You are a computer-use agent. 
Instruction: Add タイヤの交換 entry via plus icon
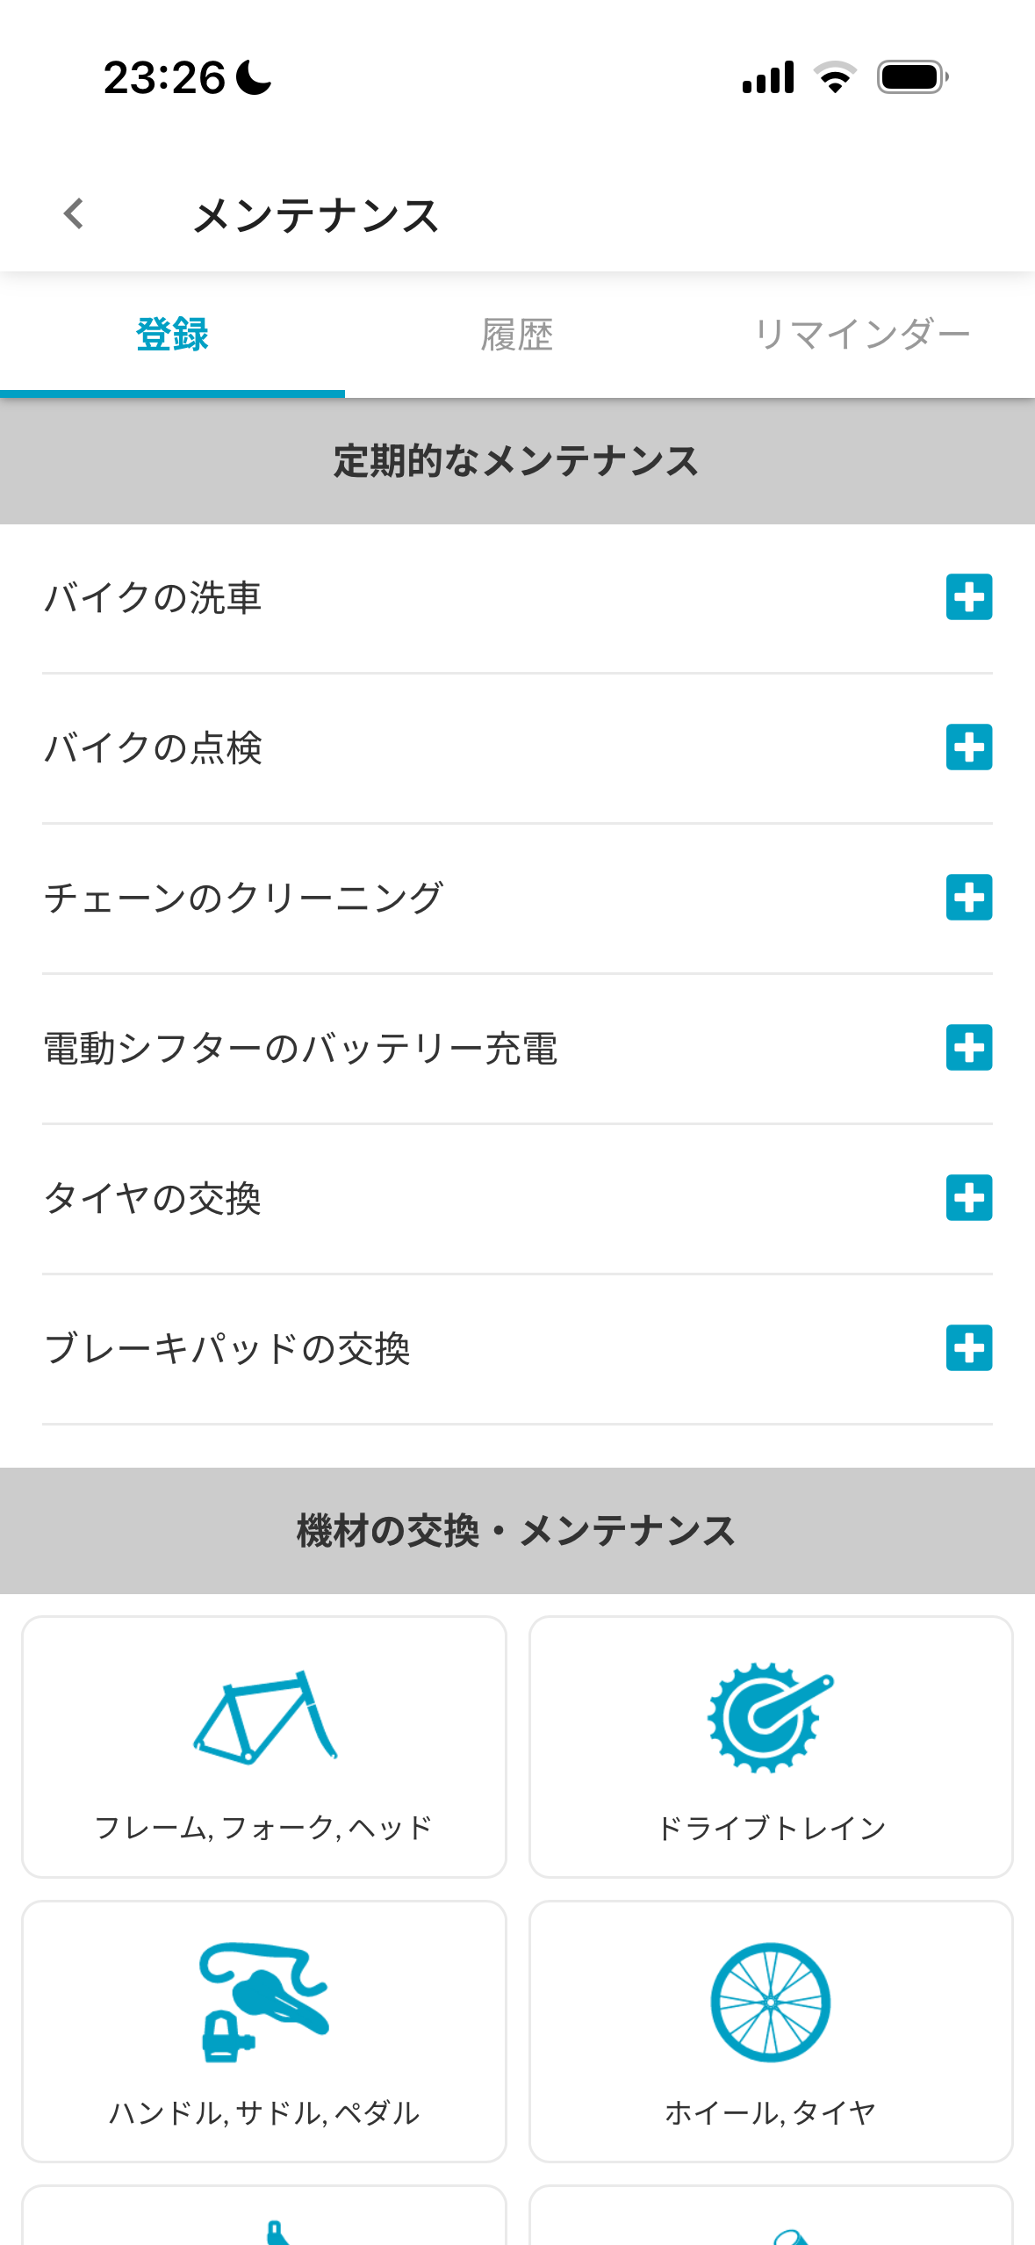(968, 1198)
